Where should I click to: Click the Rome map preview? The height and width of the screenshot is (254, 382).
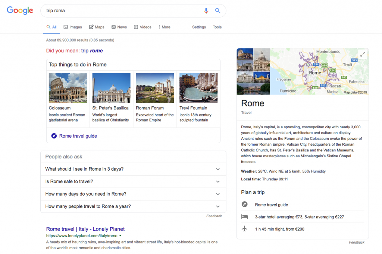(319, 71)
